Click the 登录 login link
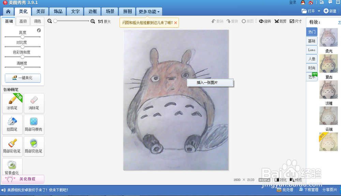Screen dimensions: 341x196 point(293,2)
